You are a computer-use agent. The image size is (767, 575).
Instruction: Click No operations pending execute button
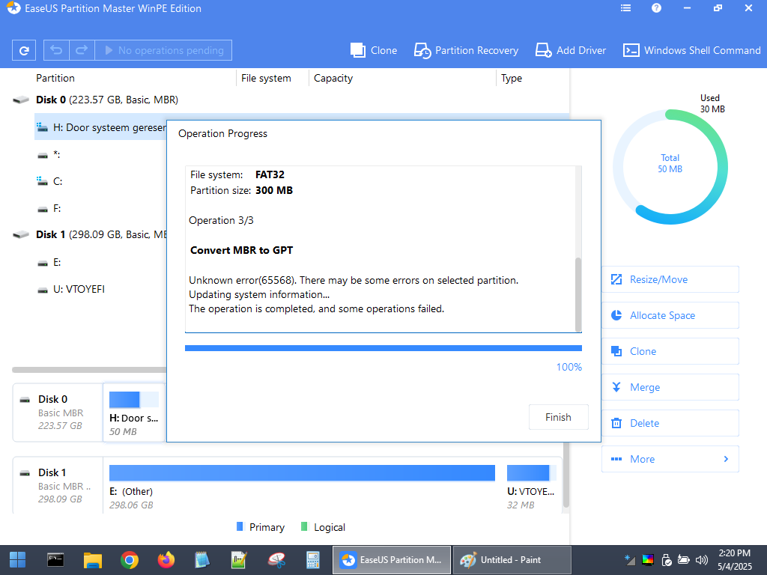(163, 50)
